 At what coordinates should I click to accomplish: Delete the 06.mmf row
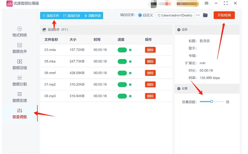pos(150,73)
